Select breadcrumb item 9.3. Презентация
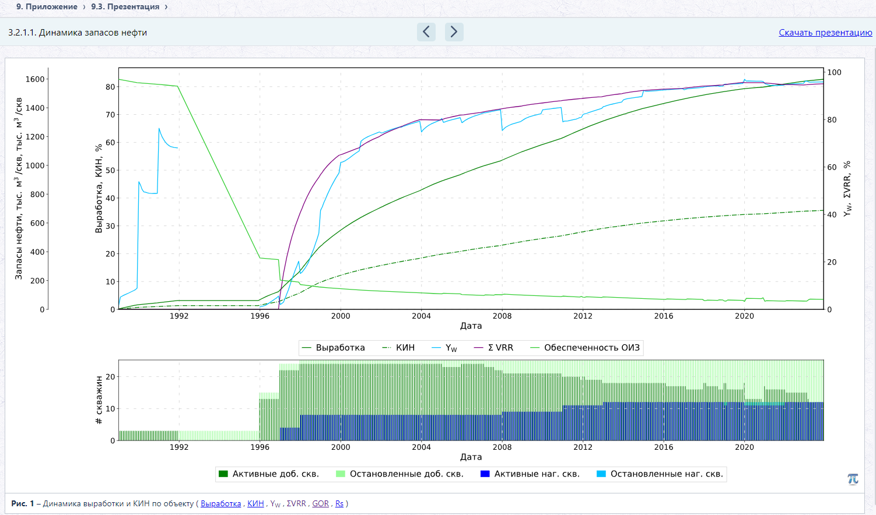This screenshot has width=876, height=515. click(125, 6)
